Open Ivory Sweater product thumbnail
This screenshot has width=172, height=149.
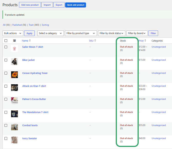14,140
